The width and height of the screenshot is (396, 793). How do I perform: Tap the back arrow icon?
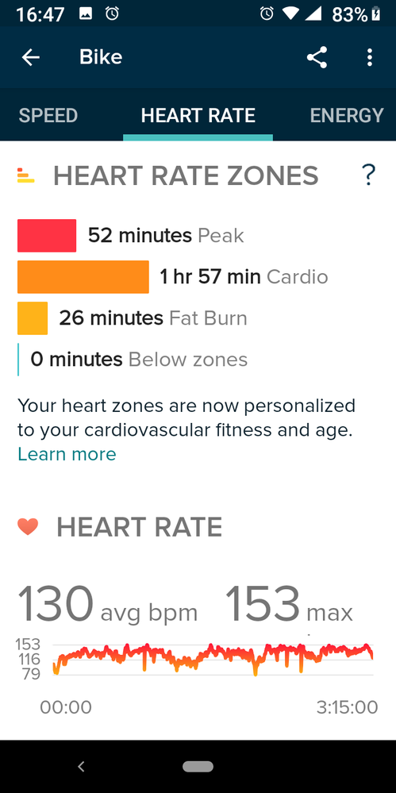30,58
